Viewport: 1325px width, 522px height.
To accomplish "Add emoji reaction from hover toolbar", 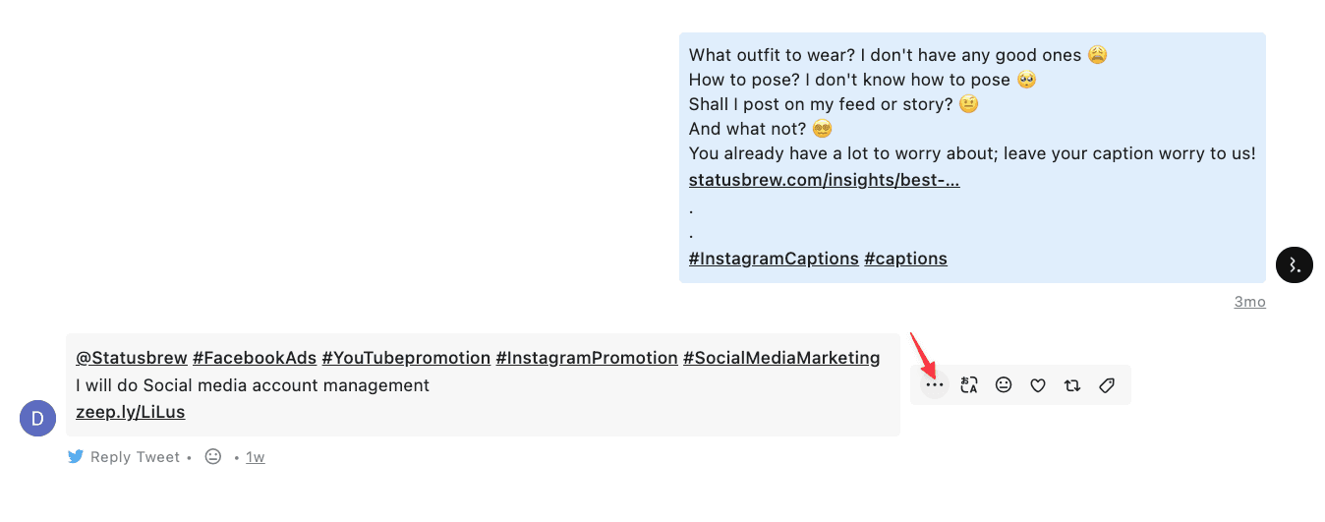I will 1004,385.
